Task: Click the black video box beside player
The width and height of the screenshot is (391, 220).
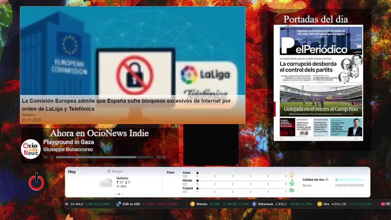Action: (x=211, y=145)
